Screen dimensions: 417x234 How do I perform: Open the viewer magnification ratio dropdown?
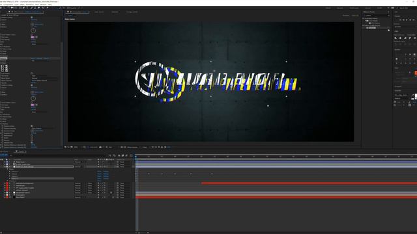click(76, 147)
